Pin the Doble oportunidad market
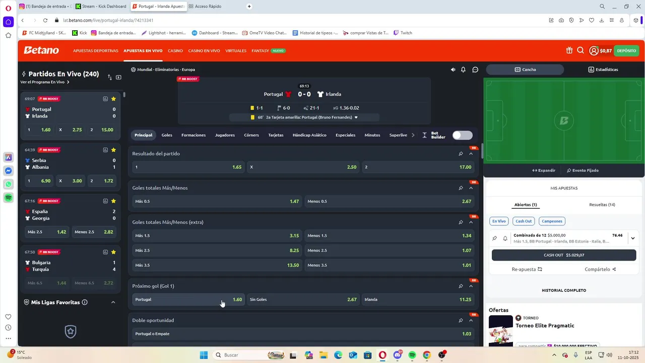 pos(461,321)
